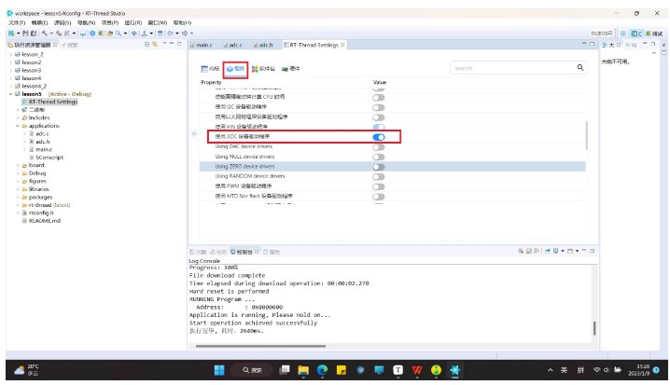Click the back navigation arrow icon

pyautogui.click(x=171, y=34)
